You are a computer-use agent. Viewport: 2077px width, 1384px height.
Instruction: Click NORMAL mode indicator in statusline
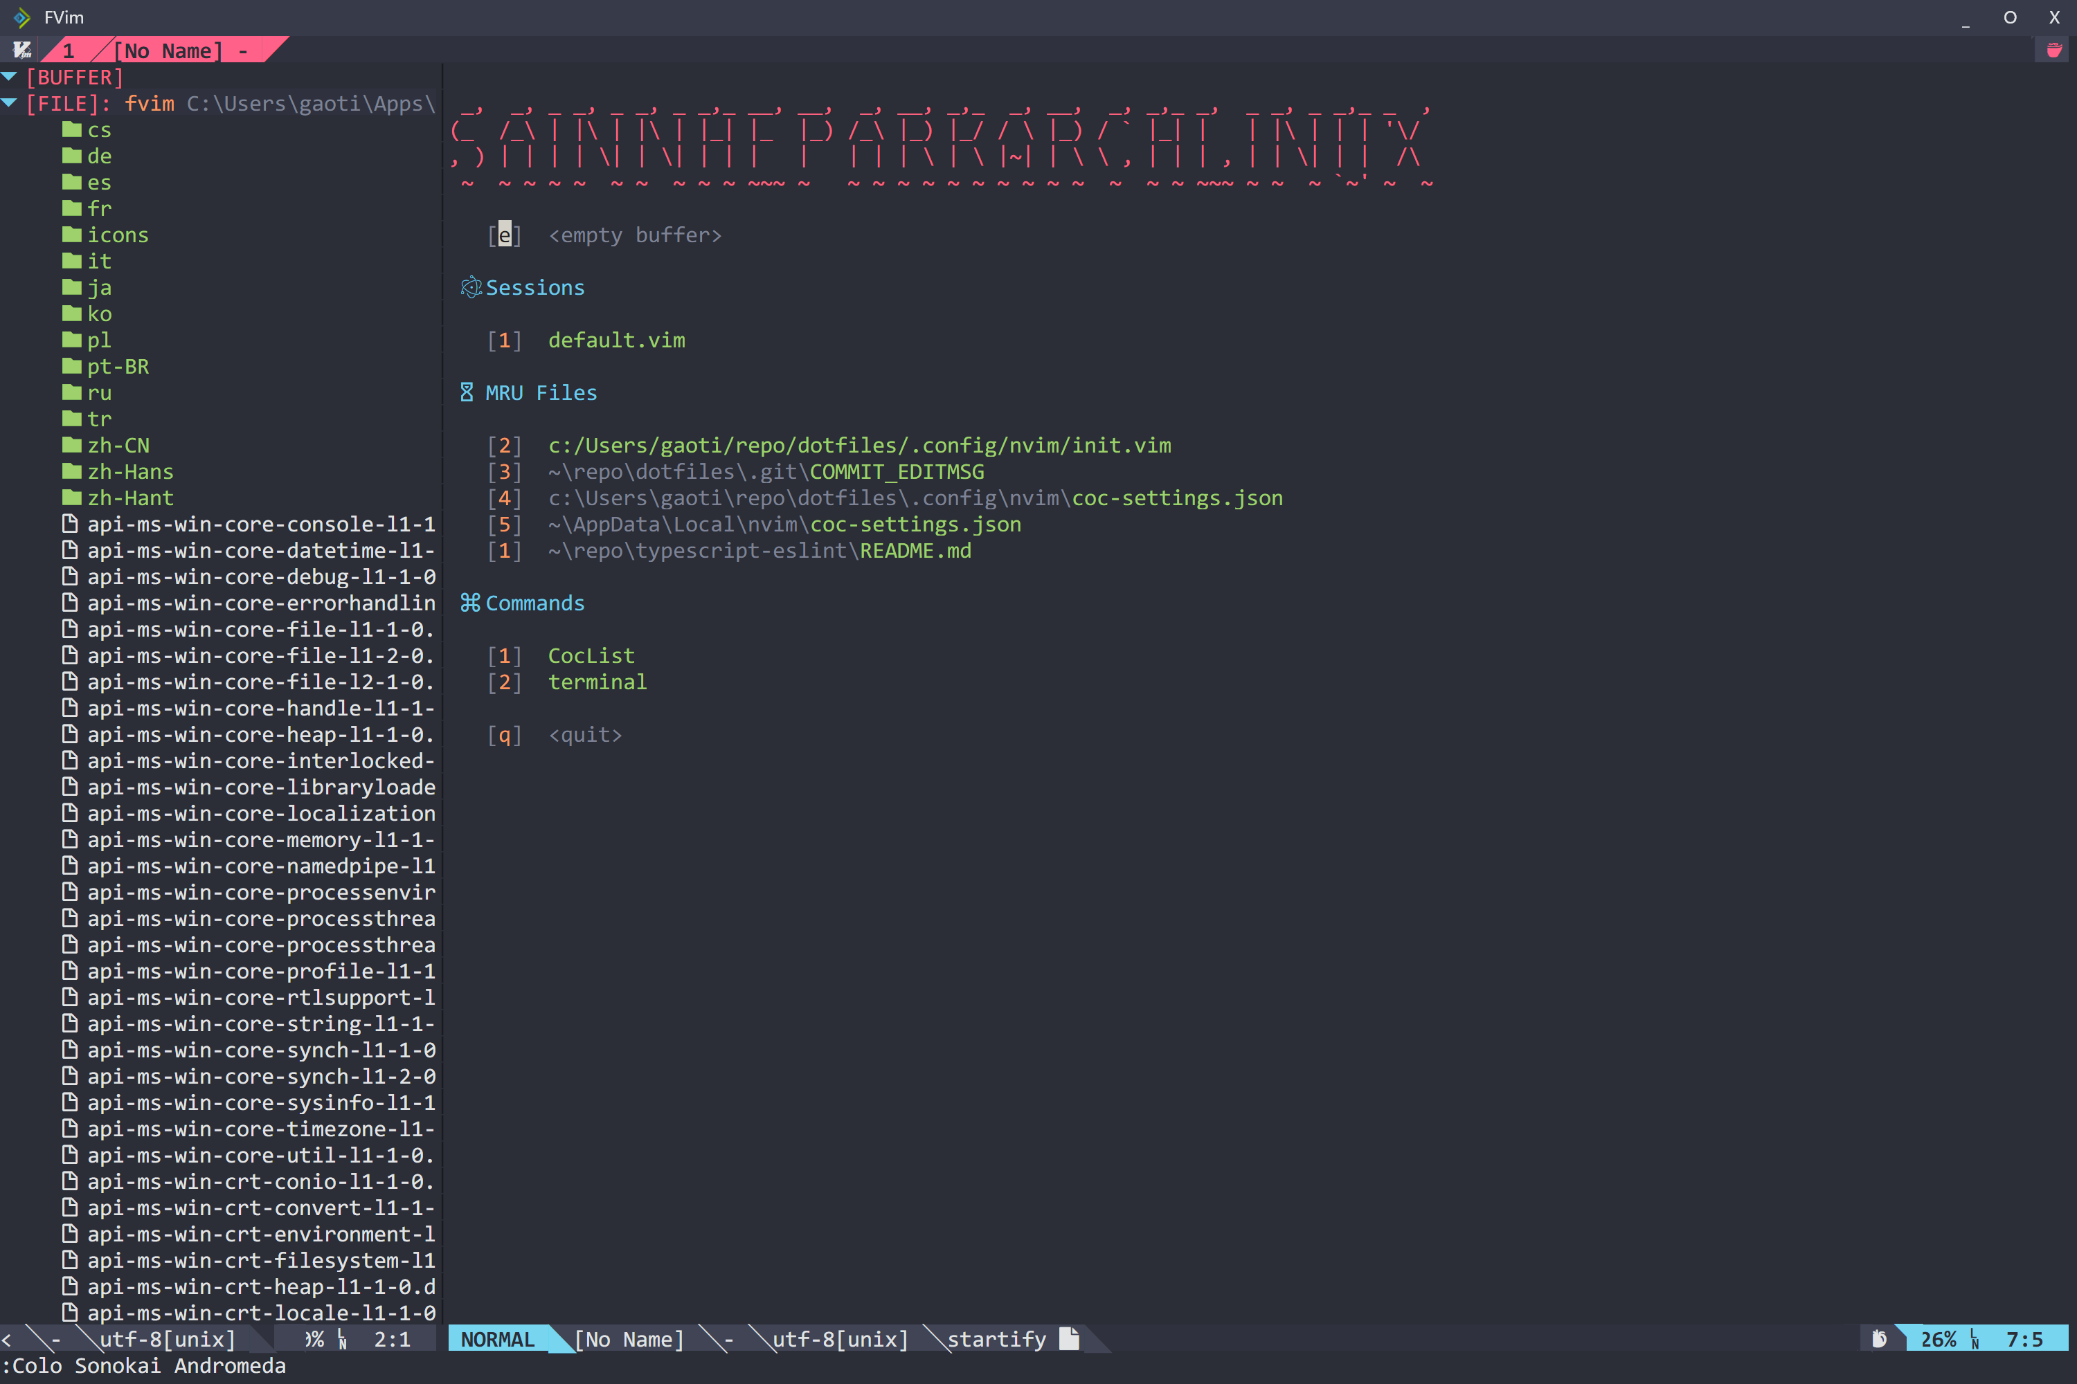pyautogui.click(x=497, y=1339)
